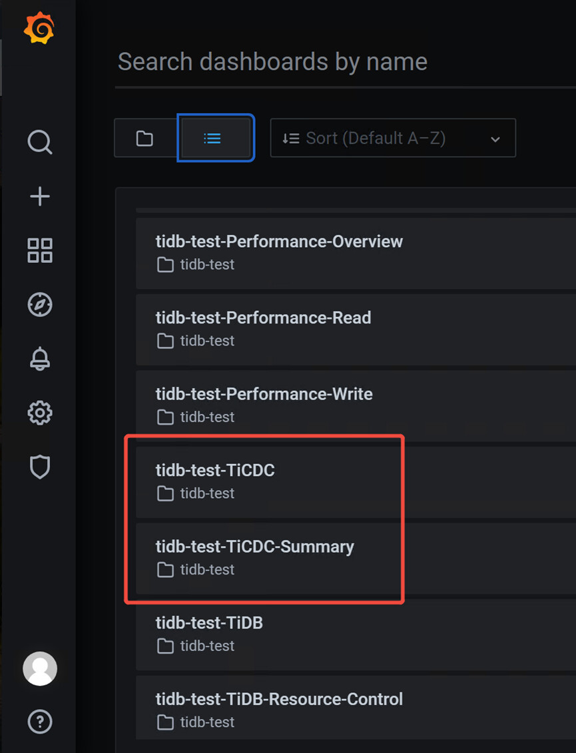The width and height of the screenshot is (576, 753).
Task: Click the Create plus icon
Action: coord(40,196)
